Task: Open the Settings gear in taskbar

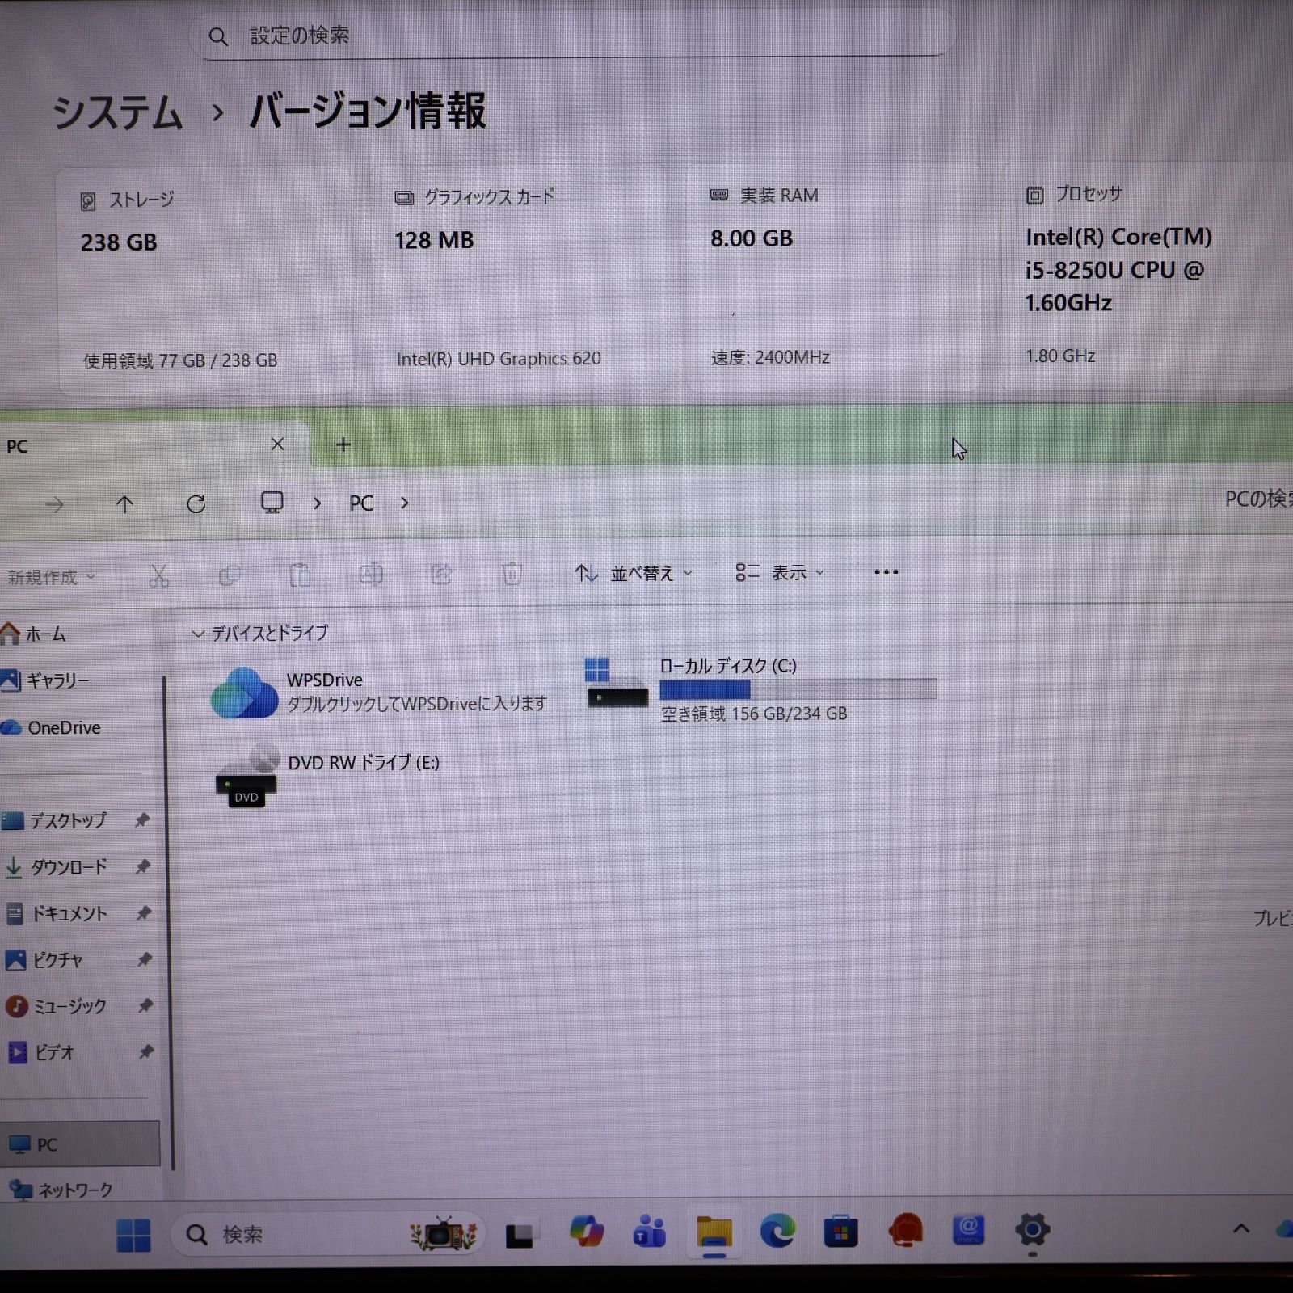Action: pyautogui.click(x=1032, y=1231)
